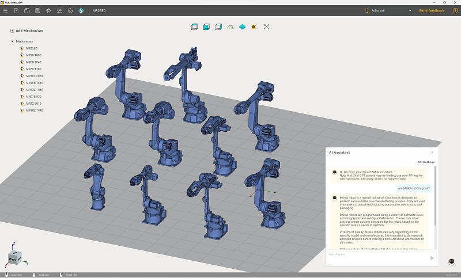The width and height of the screenshot is (461, 278).
Task: Open the hamburger main menu
Action: 5,10
